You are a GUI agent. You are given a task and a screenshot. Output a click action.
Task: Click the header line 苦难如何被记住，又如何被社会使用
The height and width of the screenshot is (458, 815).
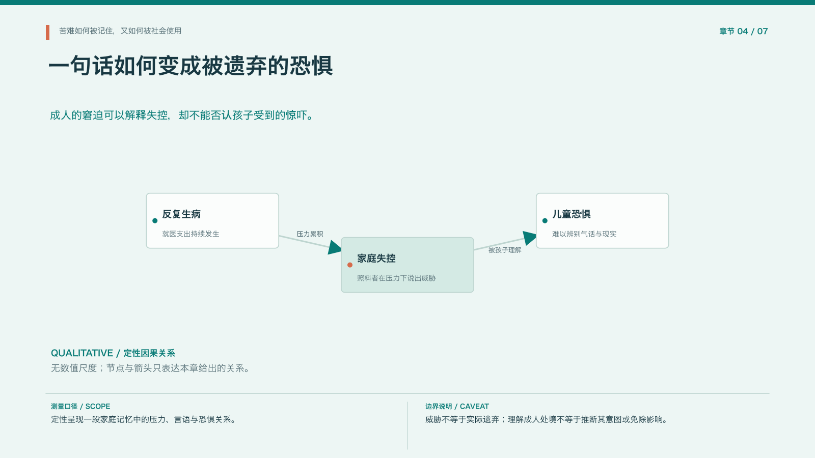120,31
